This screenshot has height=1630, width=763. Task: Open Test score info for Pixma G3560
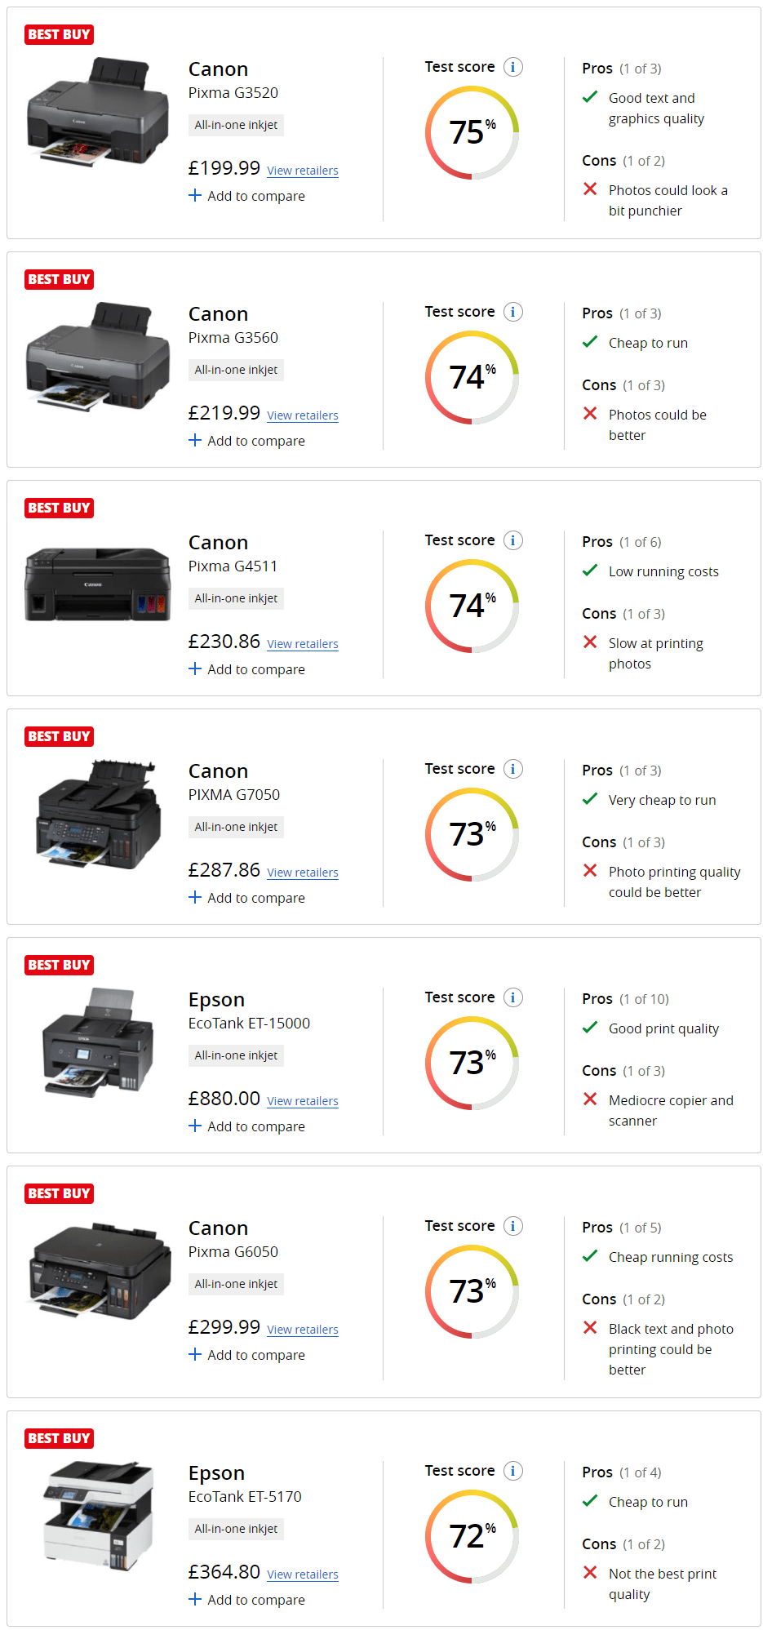[512, 312]
